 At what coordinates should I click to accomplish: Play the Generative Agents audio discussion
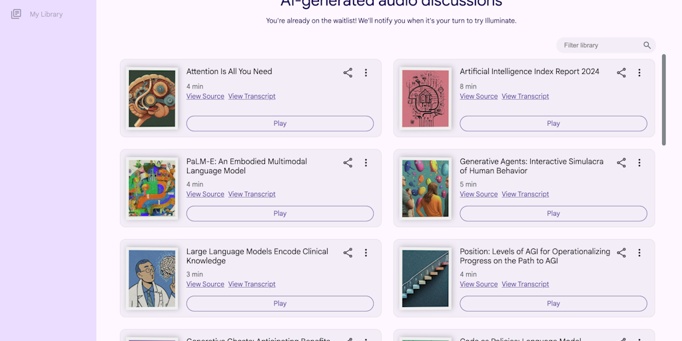coord(553,213)
